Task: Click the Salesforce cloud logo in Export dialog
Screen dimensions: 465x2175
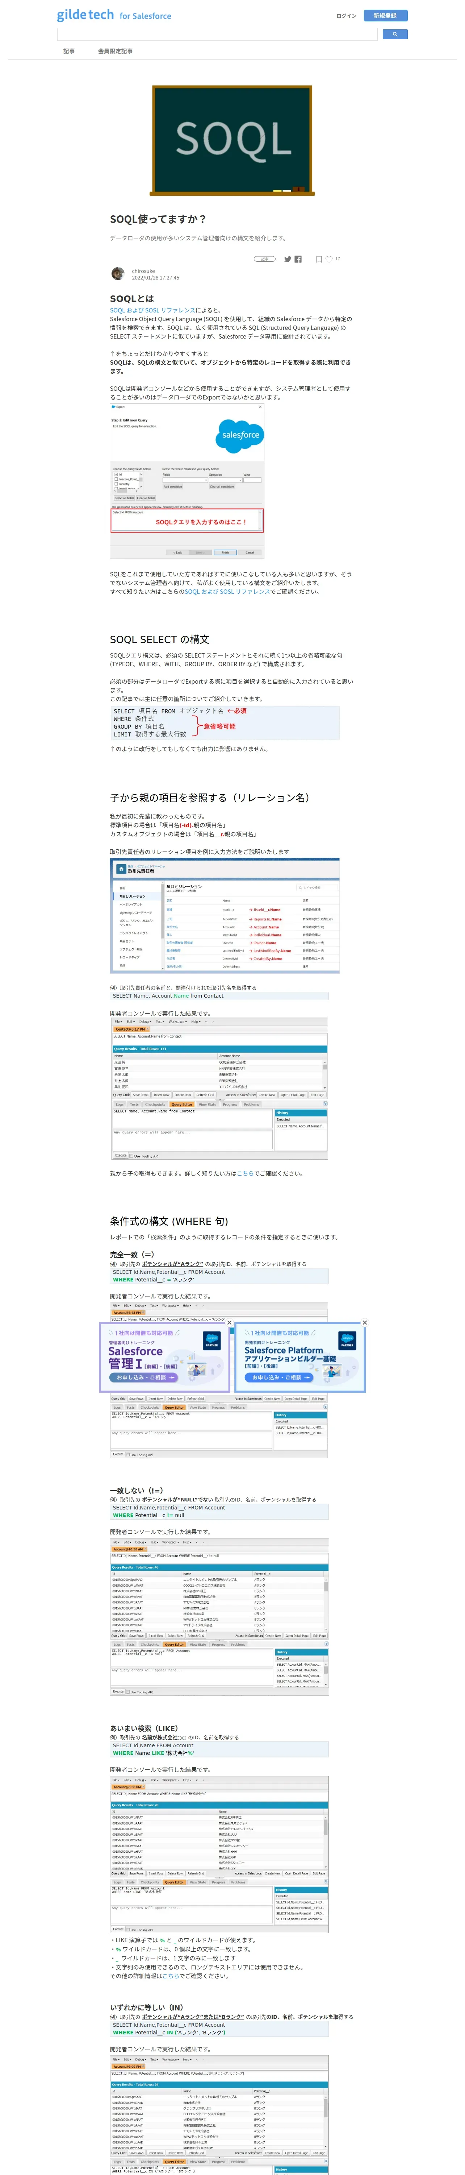Action: click(240, 436)
